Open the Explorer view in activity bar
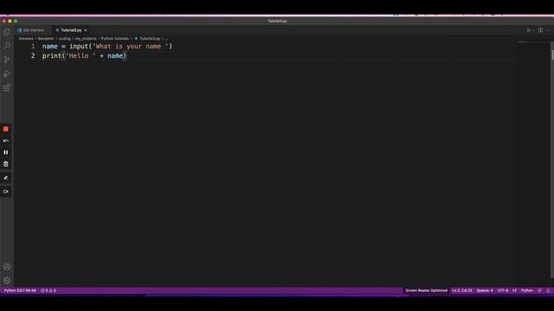The width and height of the screenshot is (554, 311). tap(7, 32)
